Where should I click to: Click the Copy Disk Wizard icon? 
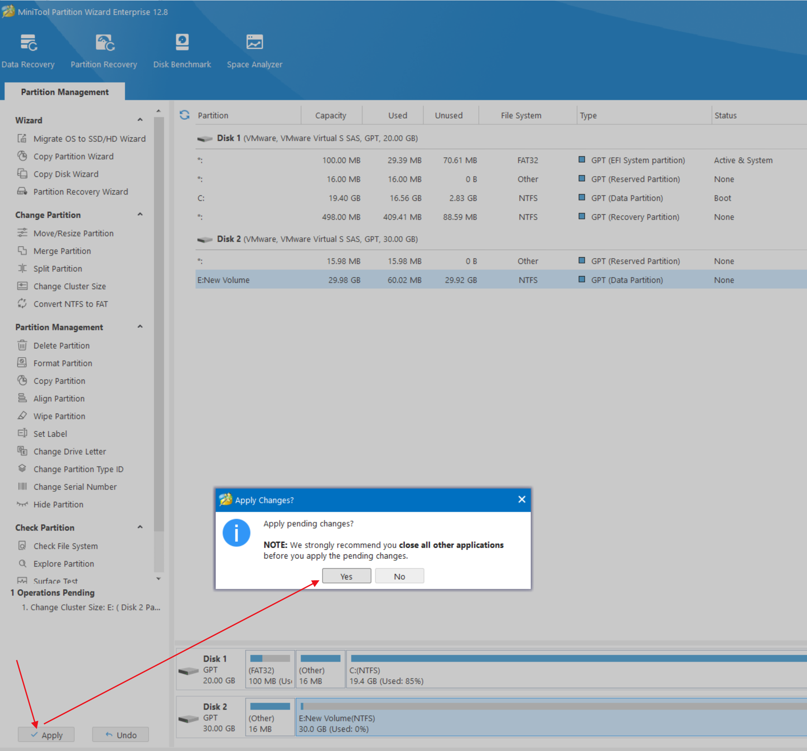point(22,174)
